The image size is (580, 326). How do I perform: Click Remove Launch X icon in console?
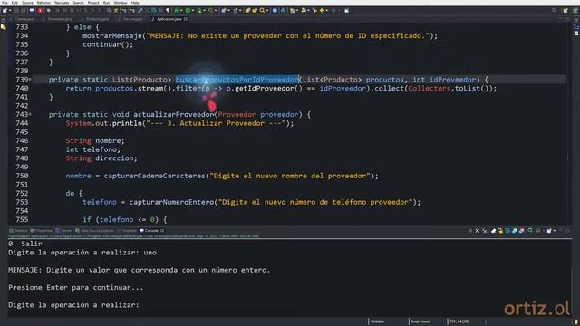tap(478, 231)
